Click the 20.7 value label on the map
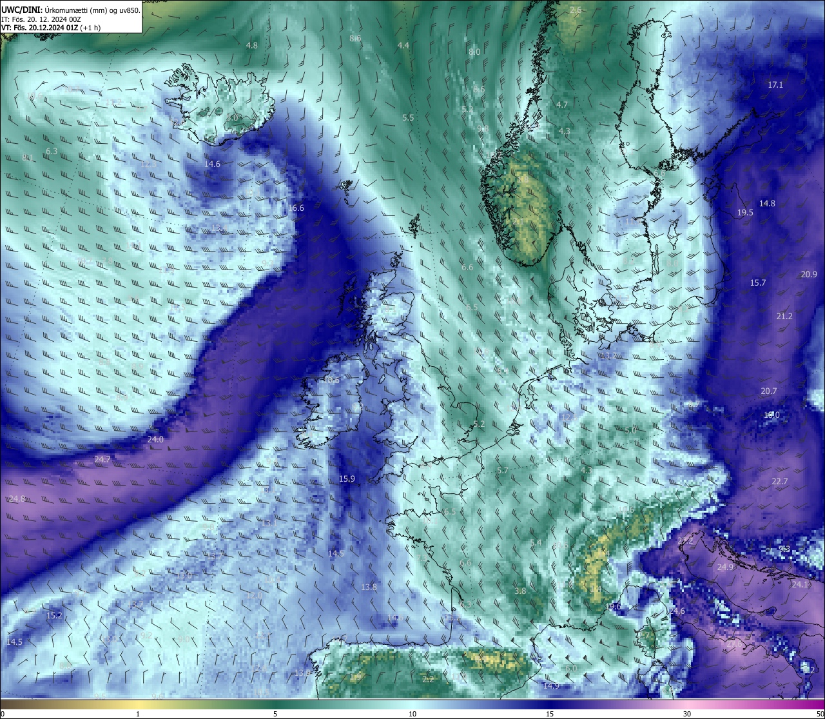 click(x=769, y=391)
